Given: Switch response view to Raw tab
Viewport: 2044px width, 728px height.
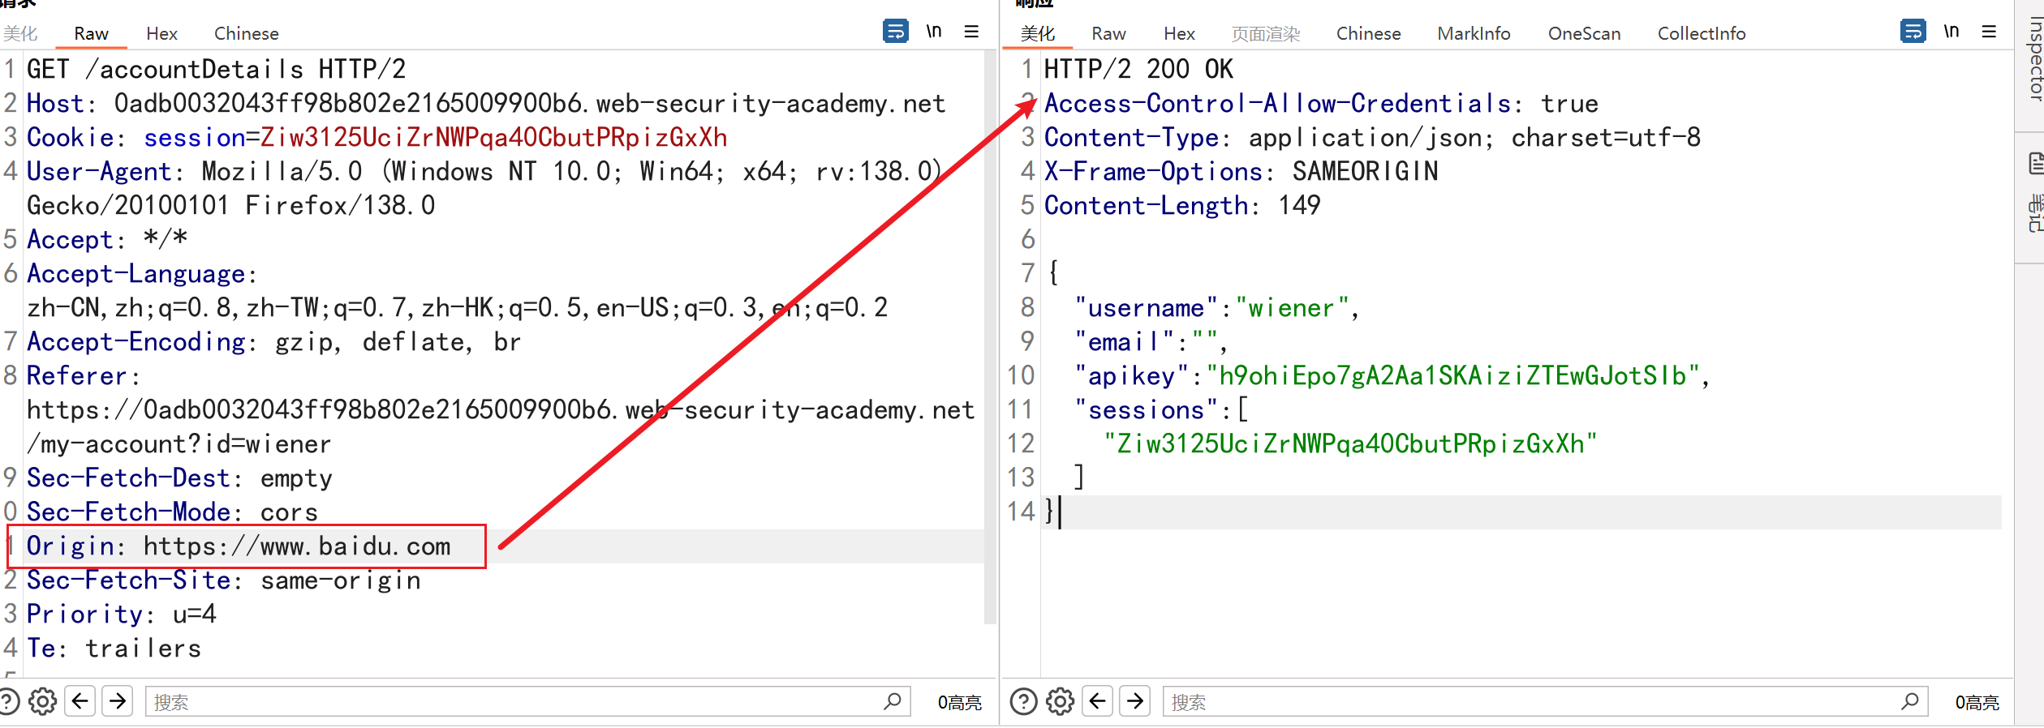Looking at the screenshot, I should pos(1108,33).
